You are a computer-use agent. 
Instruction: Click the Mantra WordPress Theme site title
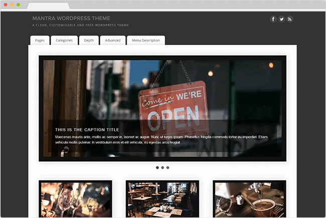(x=71, y=19)
